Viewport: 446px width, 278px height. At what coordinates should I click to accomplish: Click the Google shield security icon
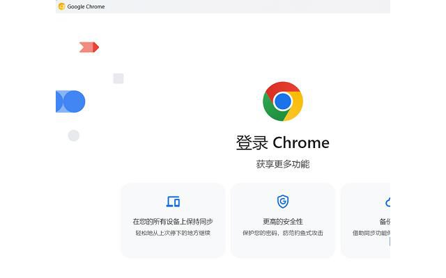[283, 202]
